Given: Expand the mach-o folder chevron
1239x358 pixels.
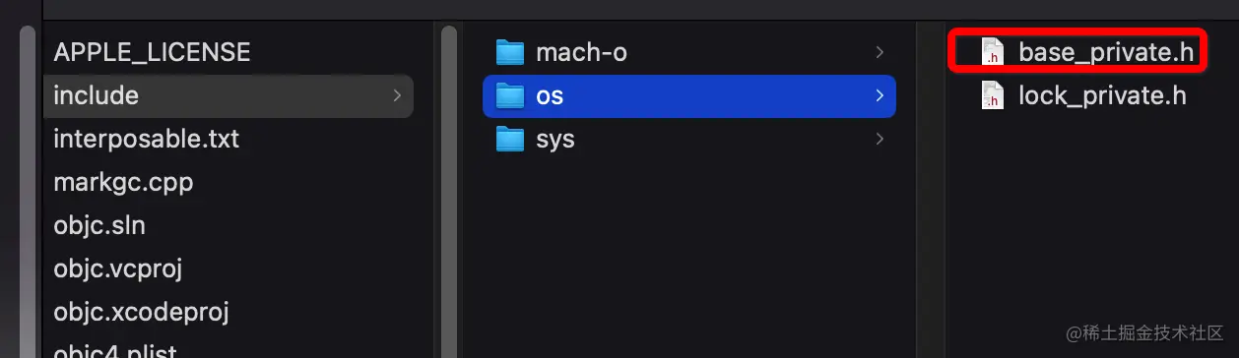Looking at the screenshot, I should (x=879, y=52).
